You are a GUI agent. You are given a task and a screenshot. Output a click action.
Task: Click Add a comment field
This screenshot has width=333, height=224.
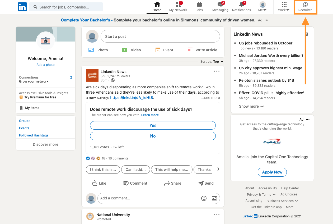tap(158, 198)
